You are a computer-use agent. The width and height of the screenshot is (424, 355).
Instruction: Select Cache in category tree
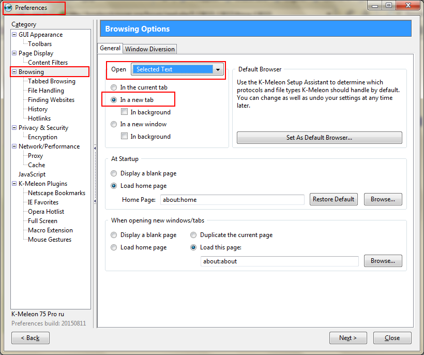tap(37, 165)
